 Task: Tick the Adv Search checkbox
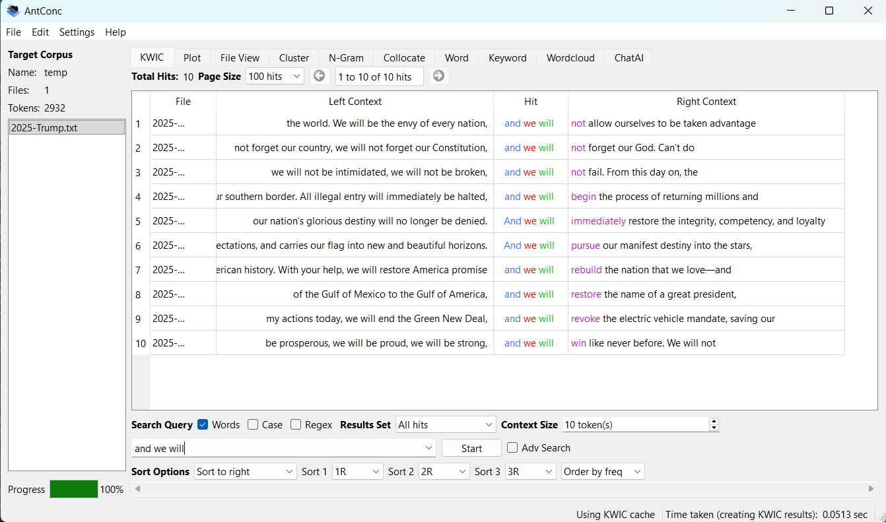512,448
